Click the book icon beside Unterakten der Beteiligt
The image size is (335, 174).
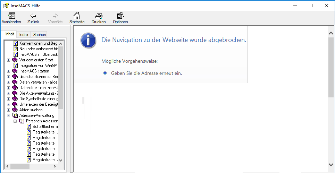click(x=15, y=104)
